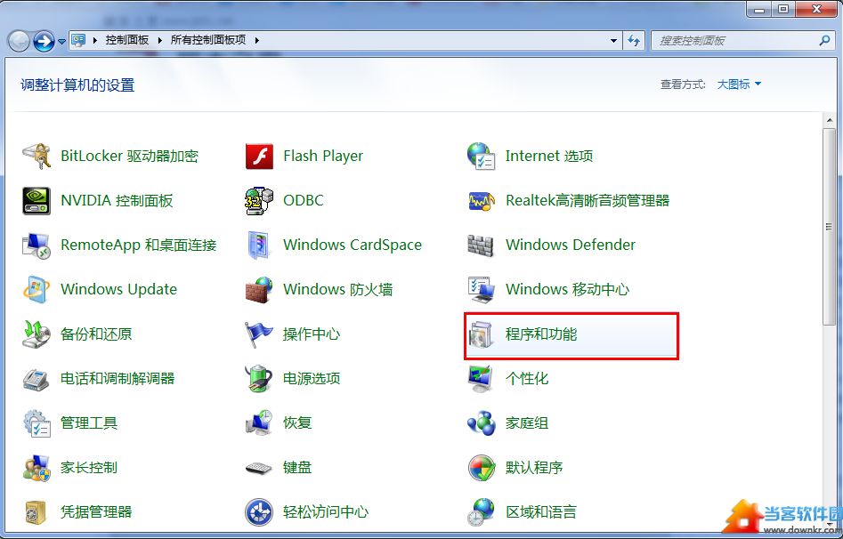The height and width of the screenshot is (539, 843).
Task: Open the 个性化 monitor icon
Action: tap(482, 379)
